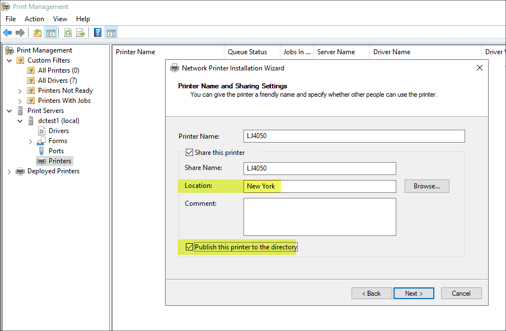Click the All Printers (0) filter icon
This screenshot has width=506, height=331.
[31, 70]
